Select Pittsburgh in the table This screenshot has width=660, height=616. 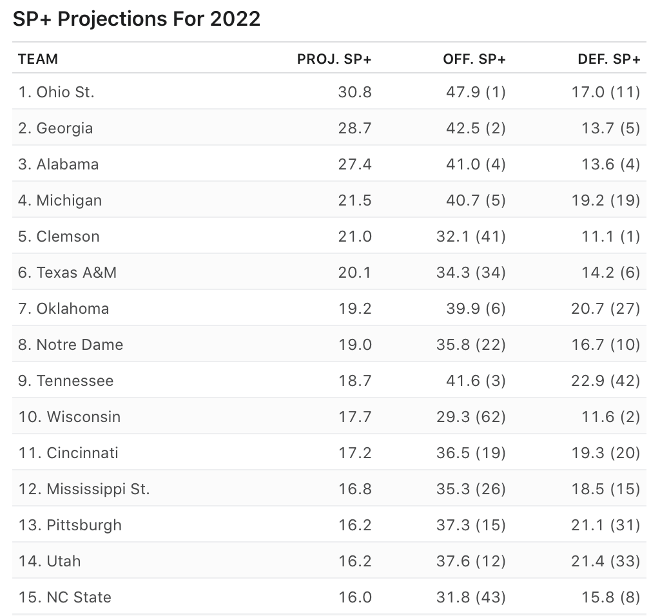tap(84, 525)
